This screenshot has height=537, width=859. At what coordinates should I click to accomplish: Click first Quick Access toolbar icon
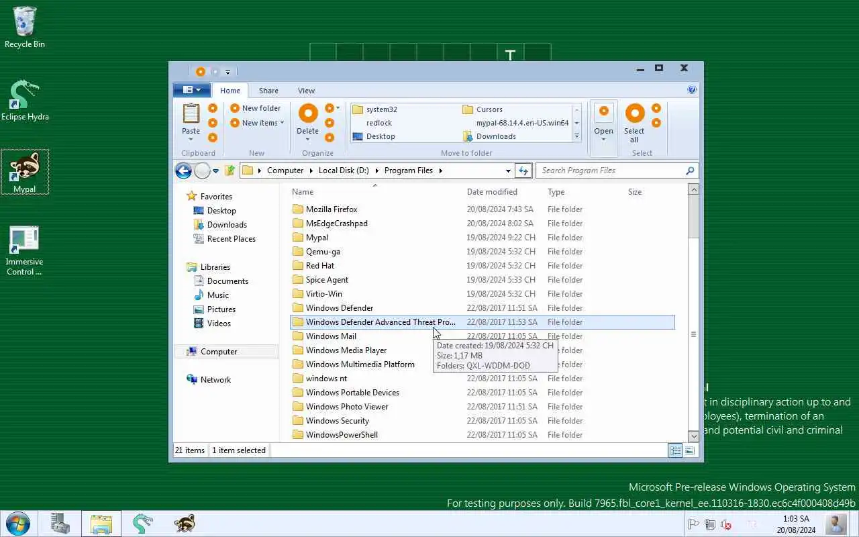click(x=200, y=71)
